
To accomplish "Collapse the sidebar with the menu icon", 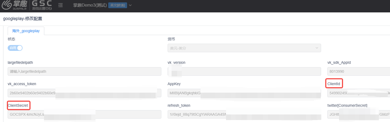I will 60,5.
